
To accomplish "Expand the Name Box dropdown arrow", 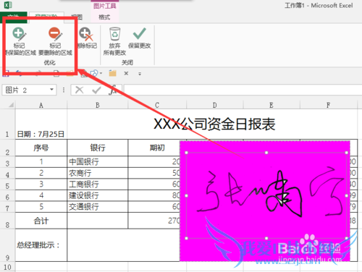I will point(51,90).
